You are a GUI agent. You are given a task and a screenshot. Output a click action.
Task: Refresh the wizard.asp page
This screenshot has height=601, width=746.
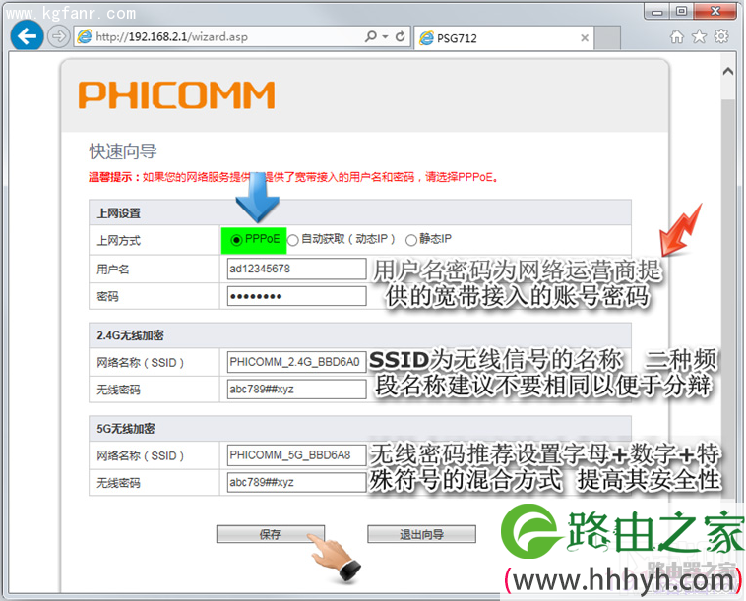pyautogui.click(x=401, y=36)
